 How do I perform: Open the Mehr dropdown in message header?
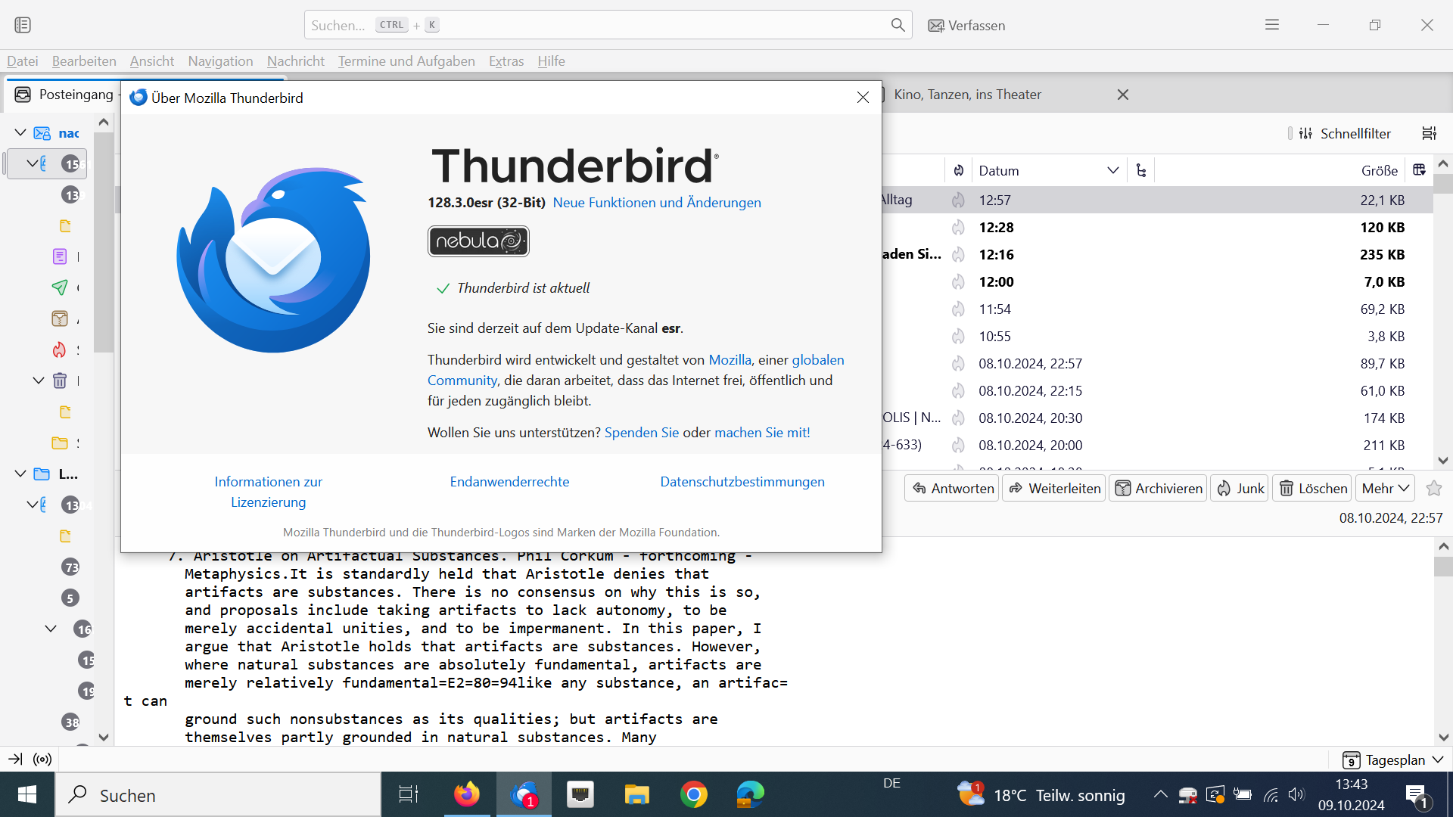tap(1385, 489)
